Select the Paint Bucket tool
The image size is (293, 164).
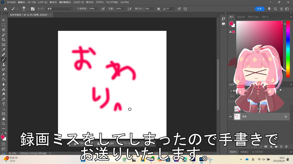pos(4,79)
